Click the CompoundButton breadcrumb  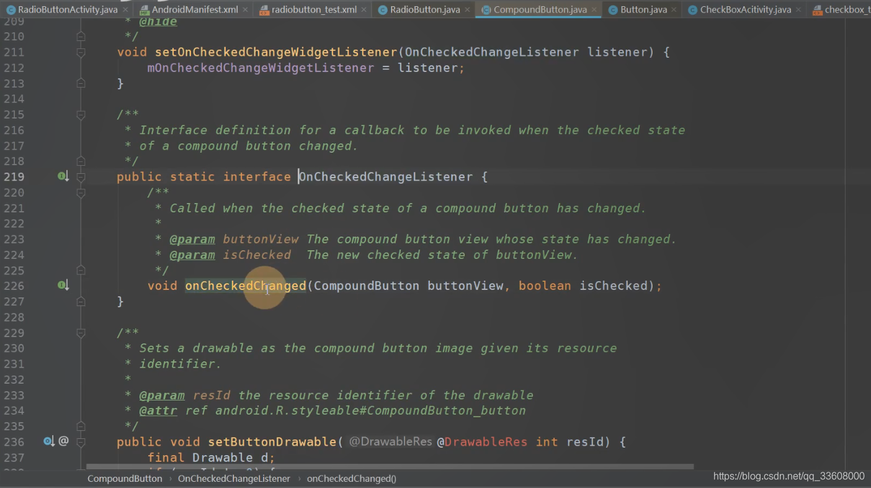(x=125, y=479)
